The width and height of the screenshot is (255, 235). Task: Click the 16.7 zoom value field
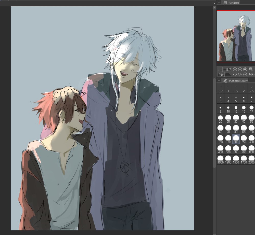(x=228, y=69)
